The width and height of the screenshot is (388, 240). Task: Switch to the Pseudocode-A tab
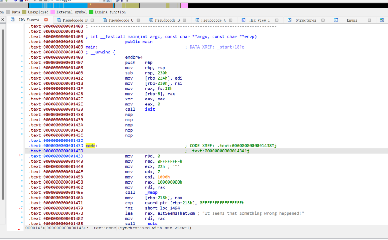(213, 20)
